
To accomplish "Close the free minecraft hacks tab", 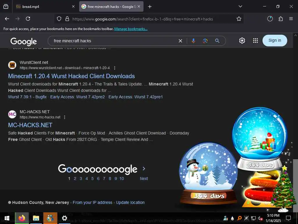I will [x=139, y=6].
